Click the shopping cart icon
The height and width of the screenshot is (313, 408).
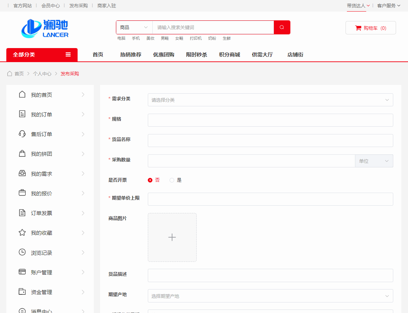tap(358, 28)
